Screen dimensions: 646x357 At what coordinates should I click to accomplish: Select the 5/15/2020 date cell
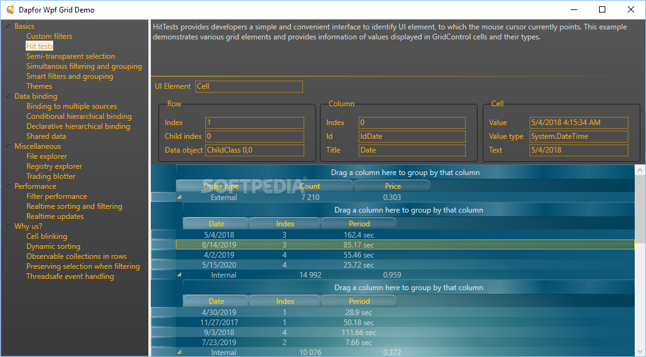219,265
